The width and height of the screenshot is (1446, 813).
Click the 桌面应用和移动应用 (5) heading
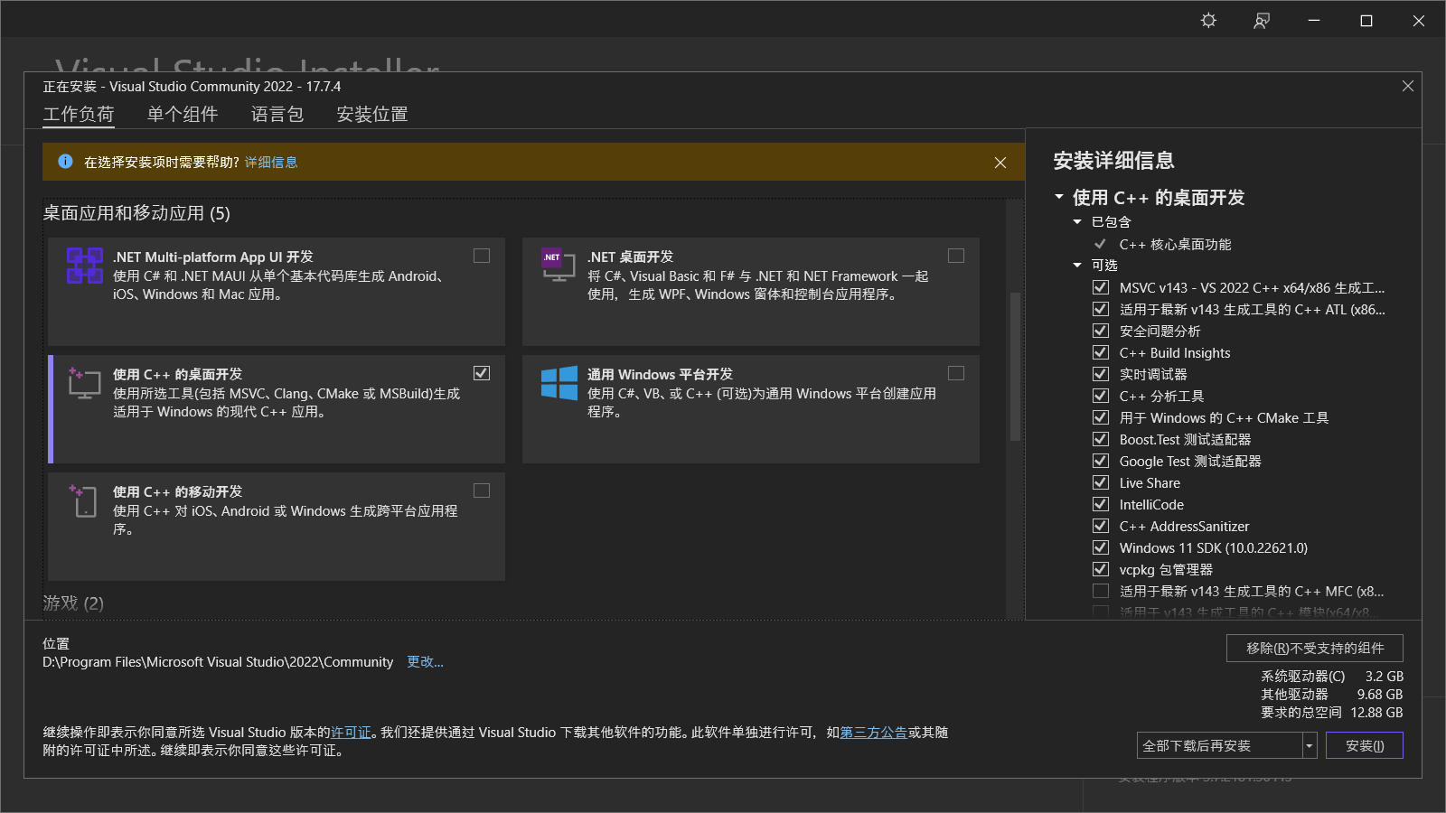coord(136,213)
